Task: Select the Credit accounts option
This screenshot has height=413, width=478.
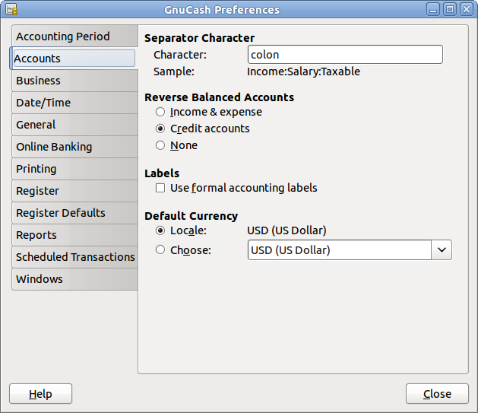Action: (160, 129)
